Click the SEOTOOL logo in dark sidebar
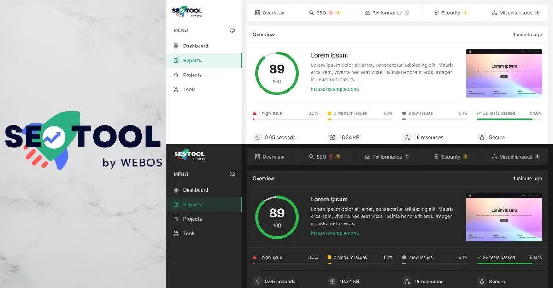 point(189,155)
